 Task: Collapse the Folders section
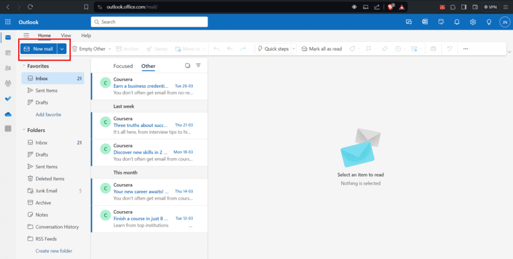point(24,130)
